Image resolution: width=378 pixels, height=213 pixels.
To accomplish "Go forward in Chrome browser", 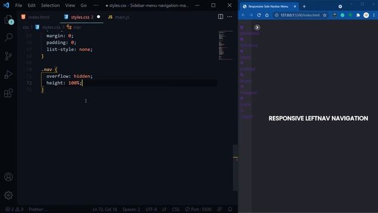I will (251, 15).
